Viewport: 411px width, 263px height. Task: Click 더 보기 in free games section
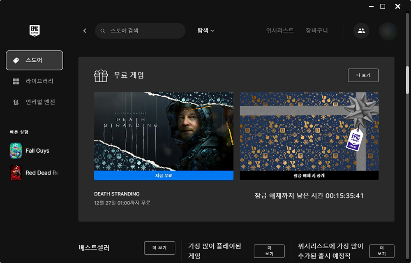363,75
